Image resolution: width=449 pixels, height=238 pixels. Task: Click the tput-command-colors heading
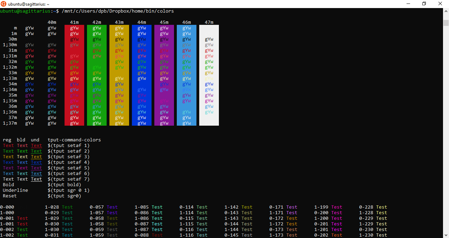[x=74, y=140]
